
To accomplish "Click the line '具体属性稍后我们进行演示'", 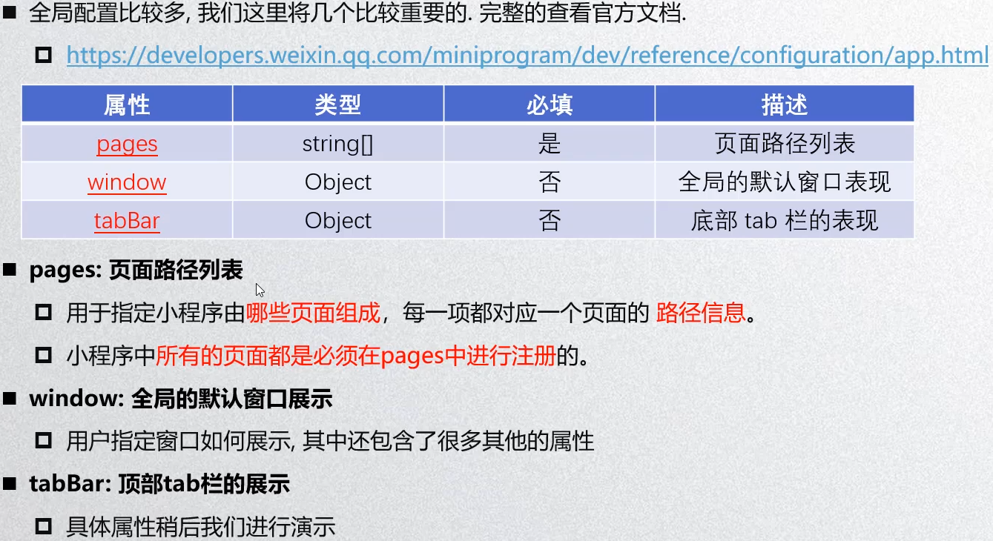I will click(201, 527).
